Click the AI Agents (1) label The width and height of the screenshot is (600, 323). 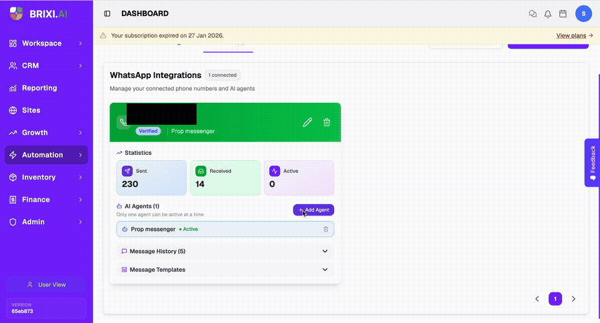pyautogui.click(x=142, y=206)
